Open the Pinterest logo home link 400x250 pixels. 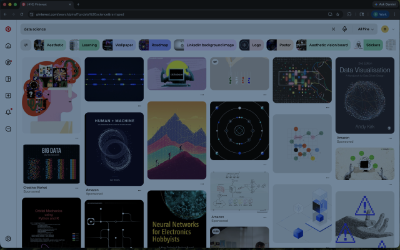click(8, 29)
